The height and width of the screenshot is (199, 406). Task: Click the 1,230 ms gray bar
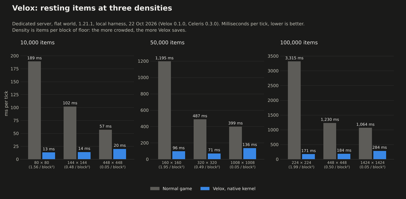pos(330,141)
